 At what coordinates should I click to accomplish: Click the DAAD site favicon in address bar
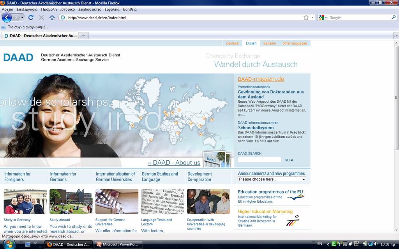tap(63, 18)
